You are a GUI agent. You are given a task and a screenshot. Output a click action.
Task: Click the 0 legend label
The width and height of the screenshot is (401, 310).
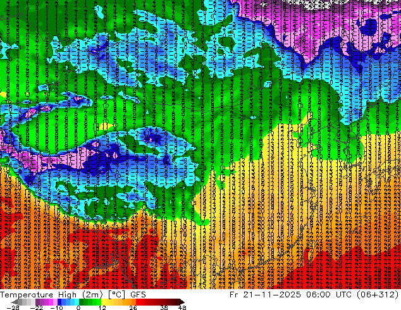coord(78,307)
